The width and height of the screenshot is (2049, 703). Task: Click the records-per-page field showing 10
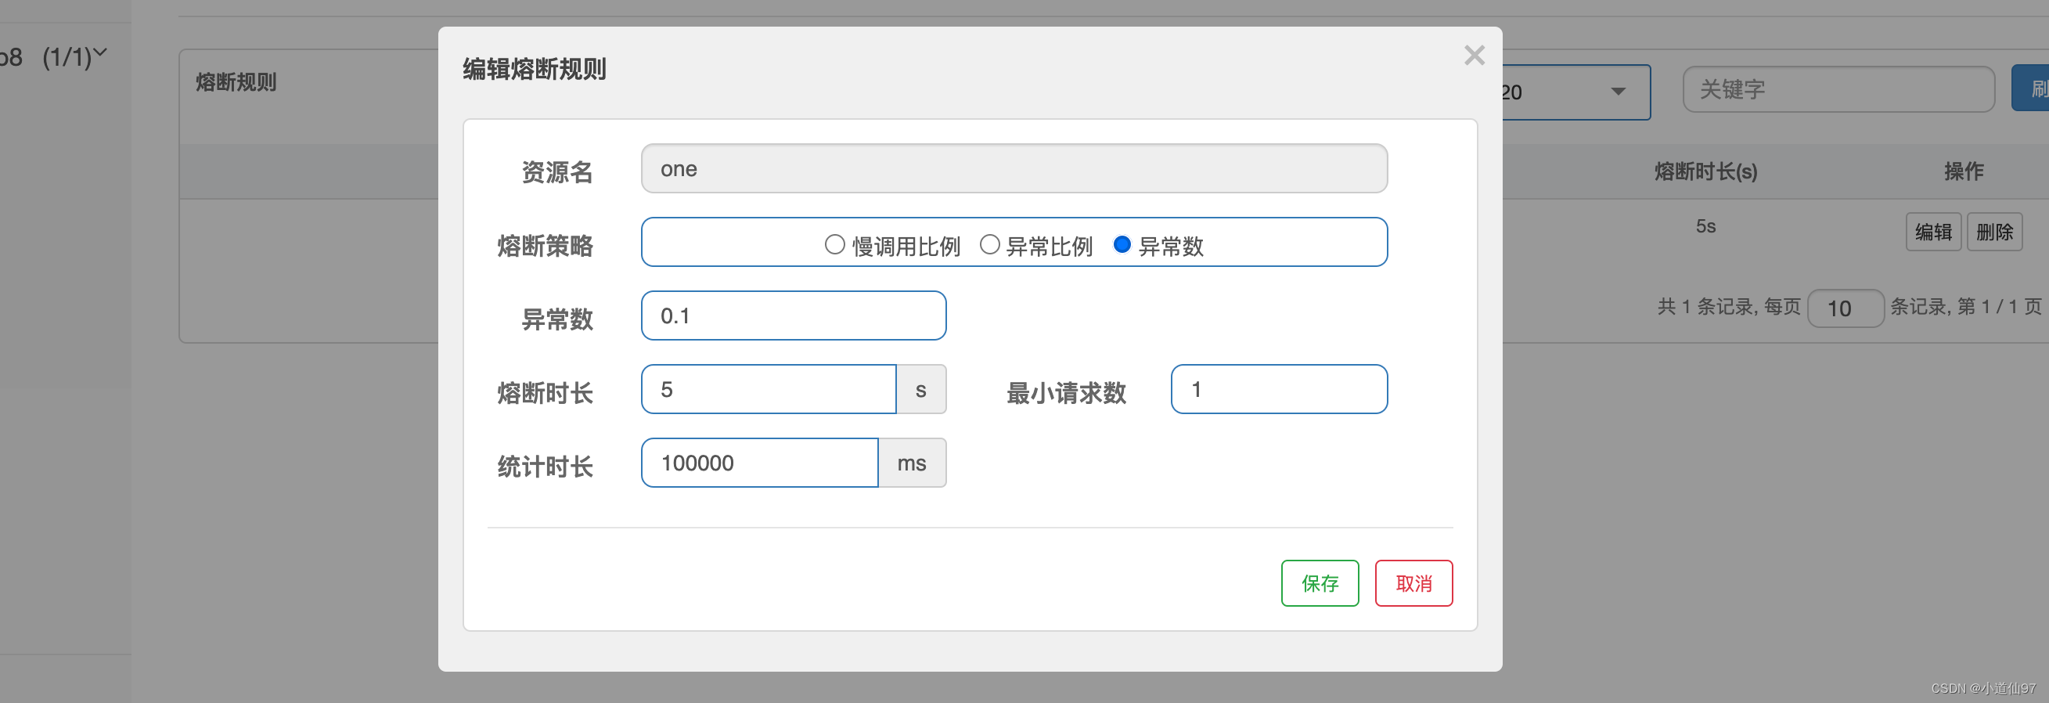coord(1845,308)
